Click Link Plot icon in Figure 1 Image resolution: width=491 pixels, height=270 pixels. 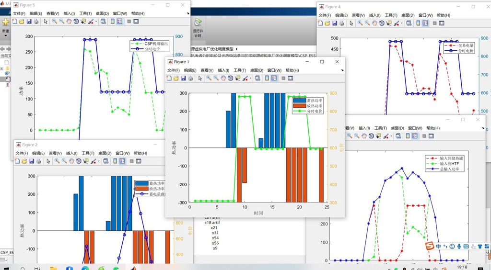tap(257, 78)
